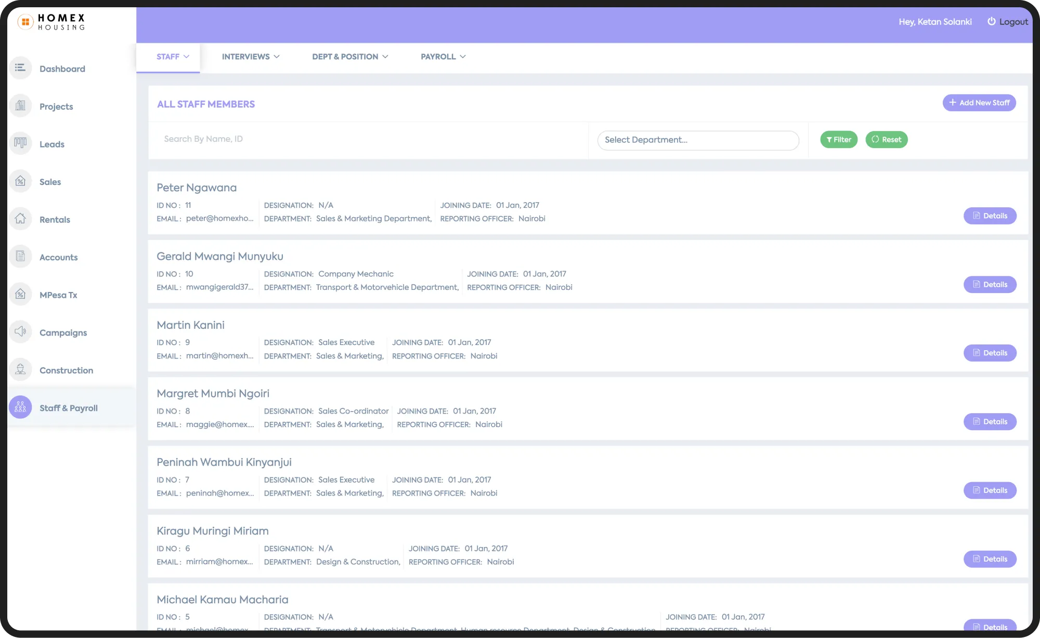
Task: Click the document icon in Kiragu Muringi Miriam's Details button
Action: coord(977,559)
